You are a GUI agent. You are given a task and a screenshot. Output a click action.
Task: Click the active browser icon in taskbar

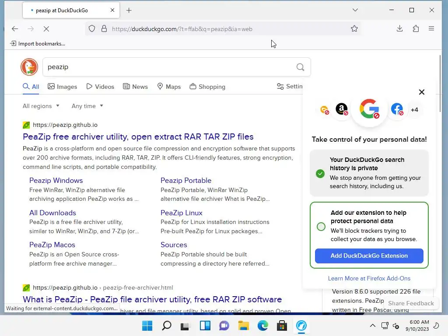coord(301,325)
